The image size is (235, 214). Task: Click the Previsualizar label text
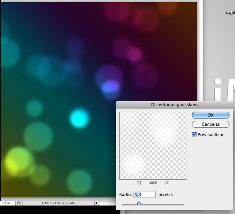tap(211, 135)
